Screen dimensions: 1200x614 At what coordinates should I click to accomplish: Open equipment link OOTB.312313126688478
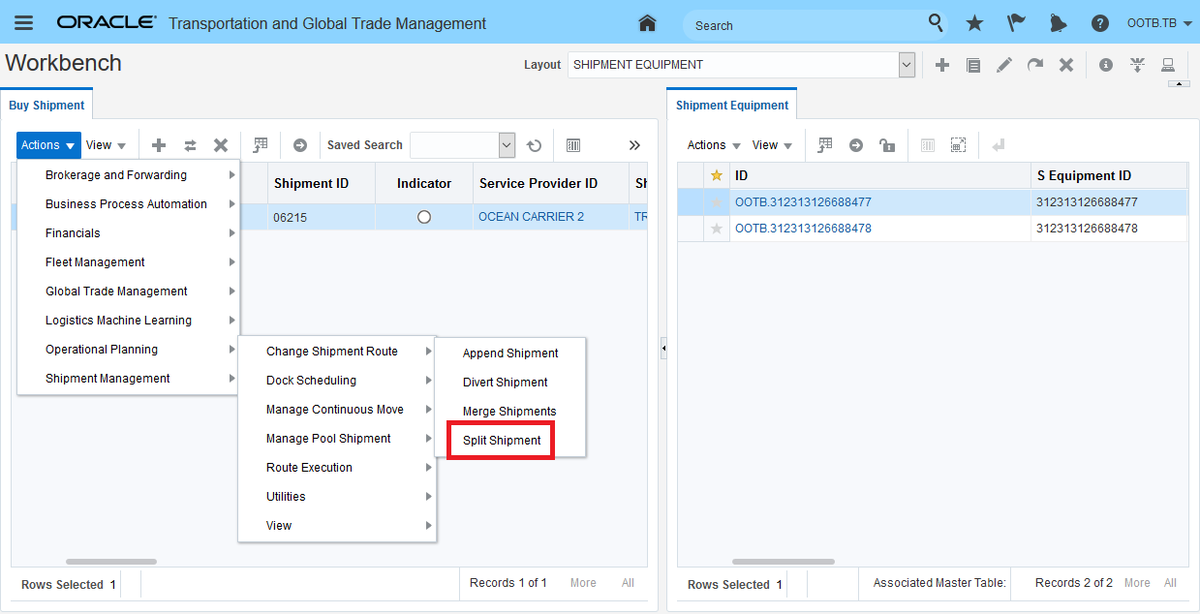tap(803, 229)
